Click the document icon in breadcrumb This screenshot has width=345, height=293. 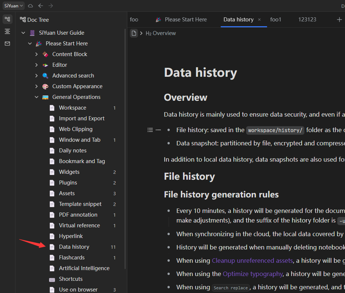coord(134,33)
